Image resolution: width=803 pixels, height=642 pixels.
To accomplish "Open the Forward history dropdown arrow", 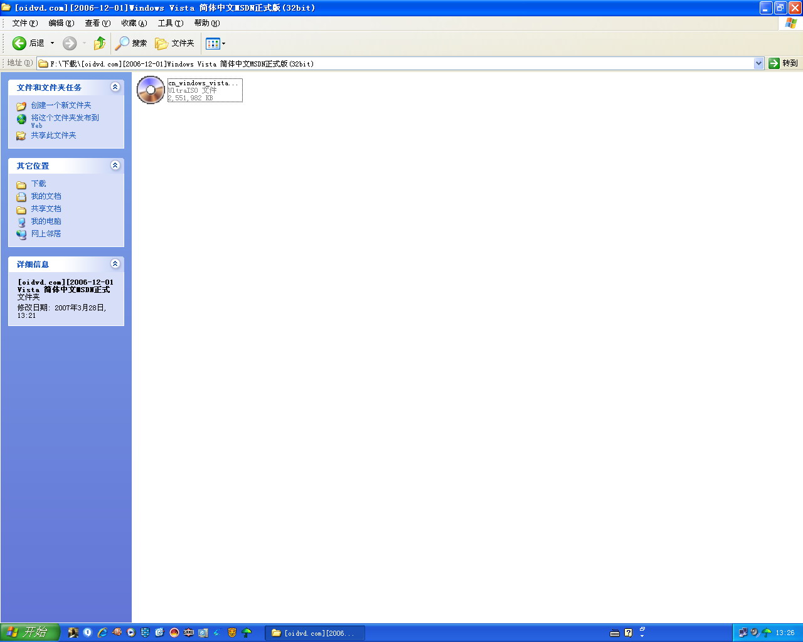I will tap(84, 43).
